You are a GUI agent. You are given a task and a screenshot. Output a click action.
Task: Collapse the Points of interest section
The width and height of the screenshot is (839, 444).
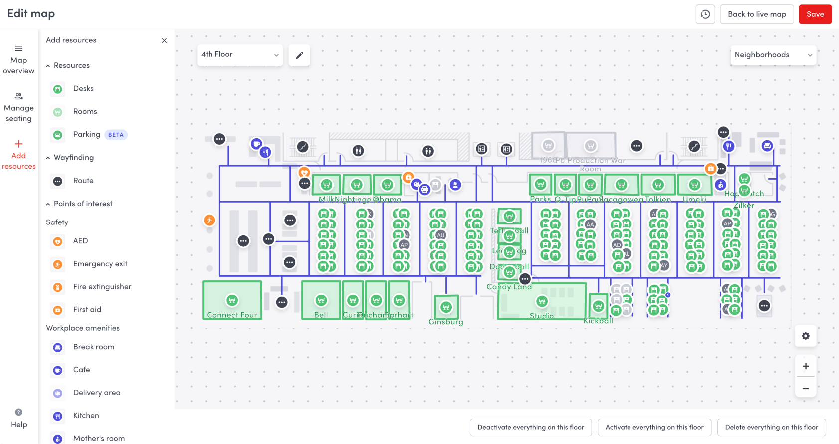coord(48,204)
